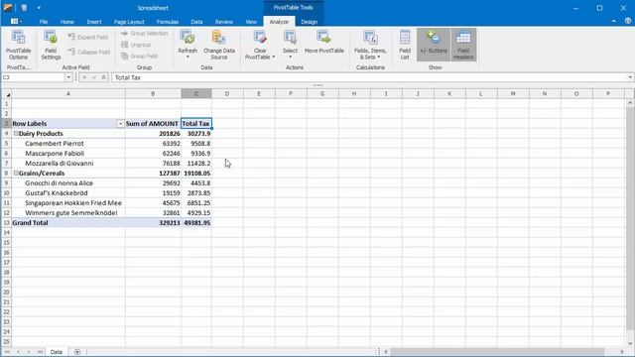
Task: Go to the first sheet navigation arrow
Action: [7, 352]
